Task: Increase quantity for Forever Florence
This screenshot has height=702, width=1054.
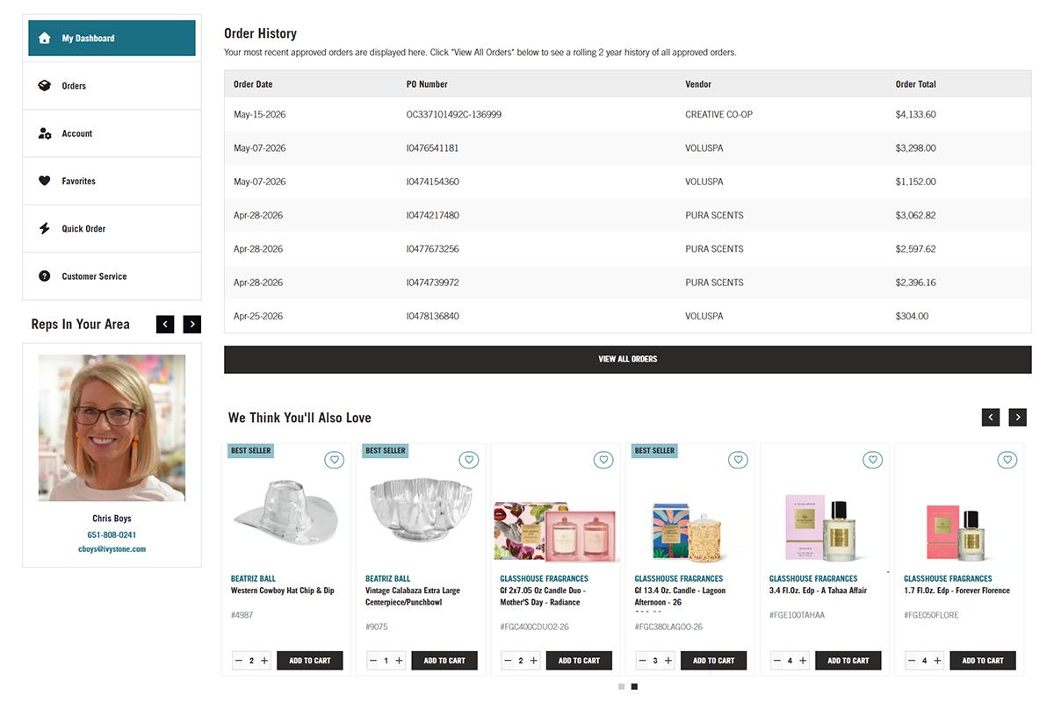Action: pos(937,661)
